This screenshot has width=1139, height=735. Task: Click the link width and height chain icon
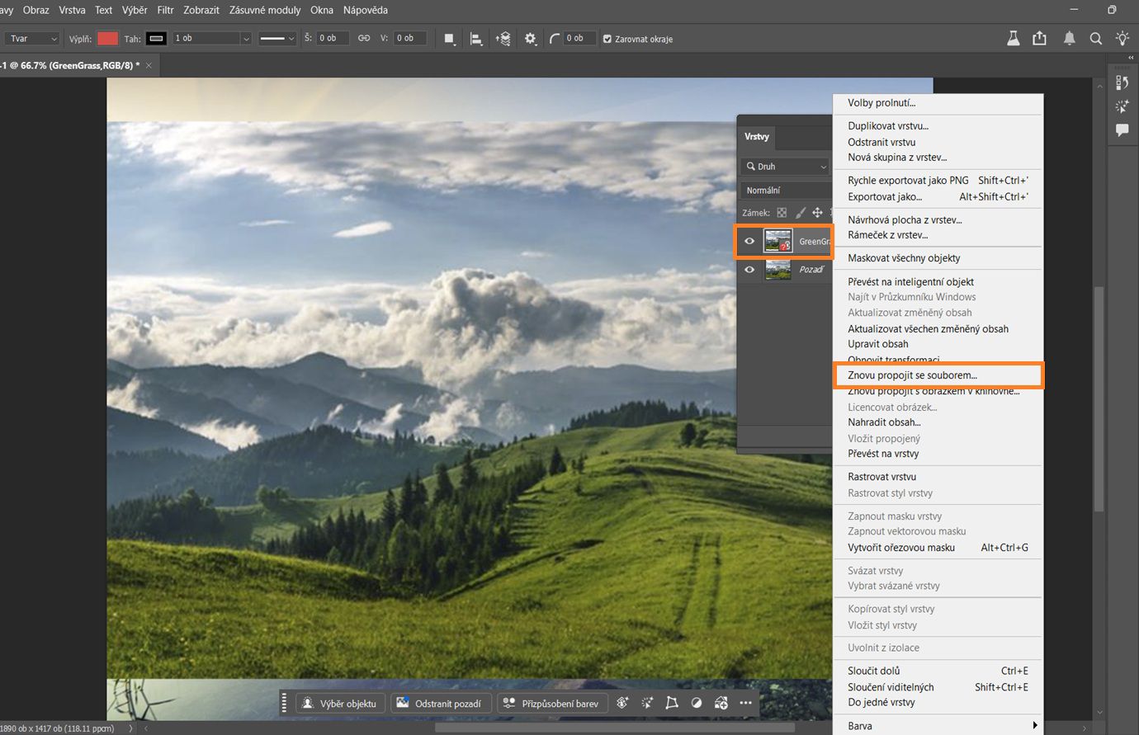click(364, 39)
